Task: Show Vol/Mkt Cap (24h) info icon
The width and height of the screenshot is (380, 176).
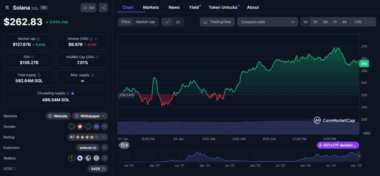Action: [x=97, y=57]
